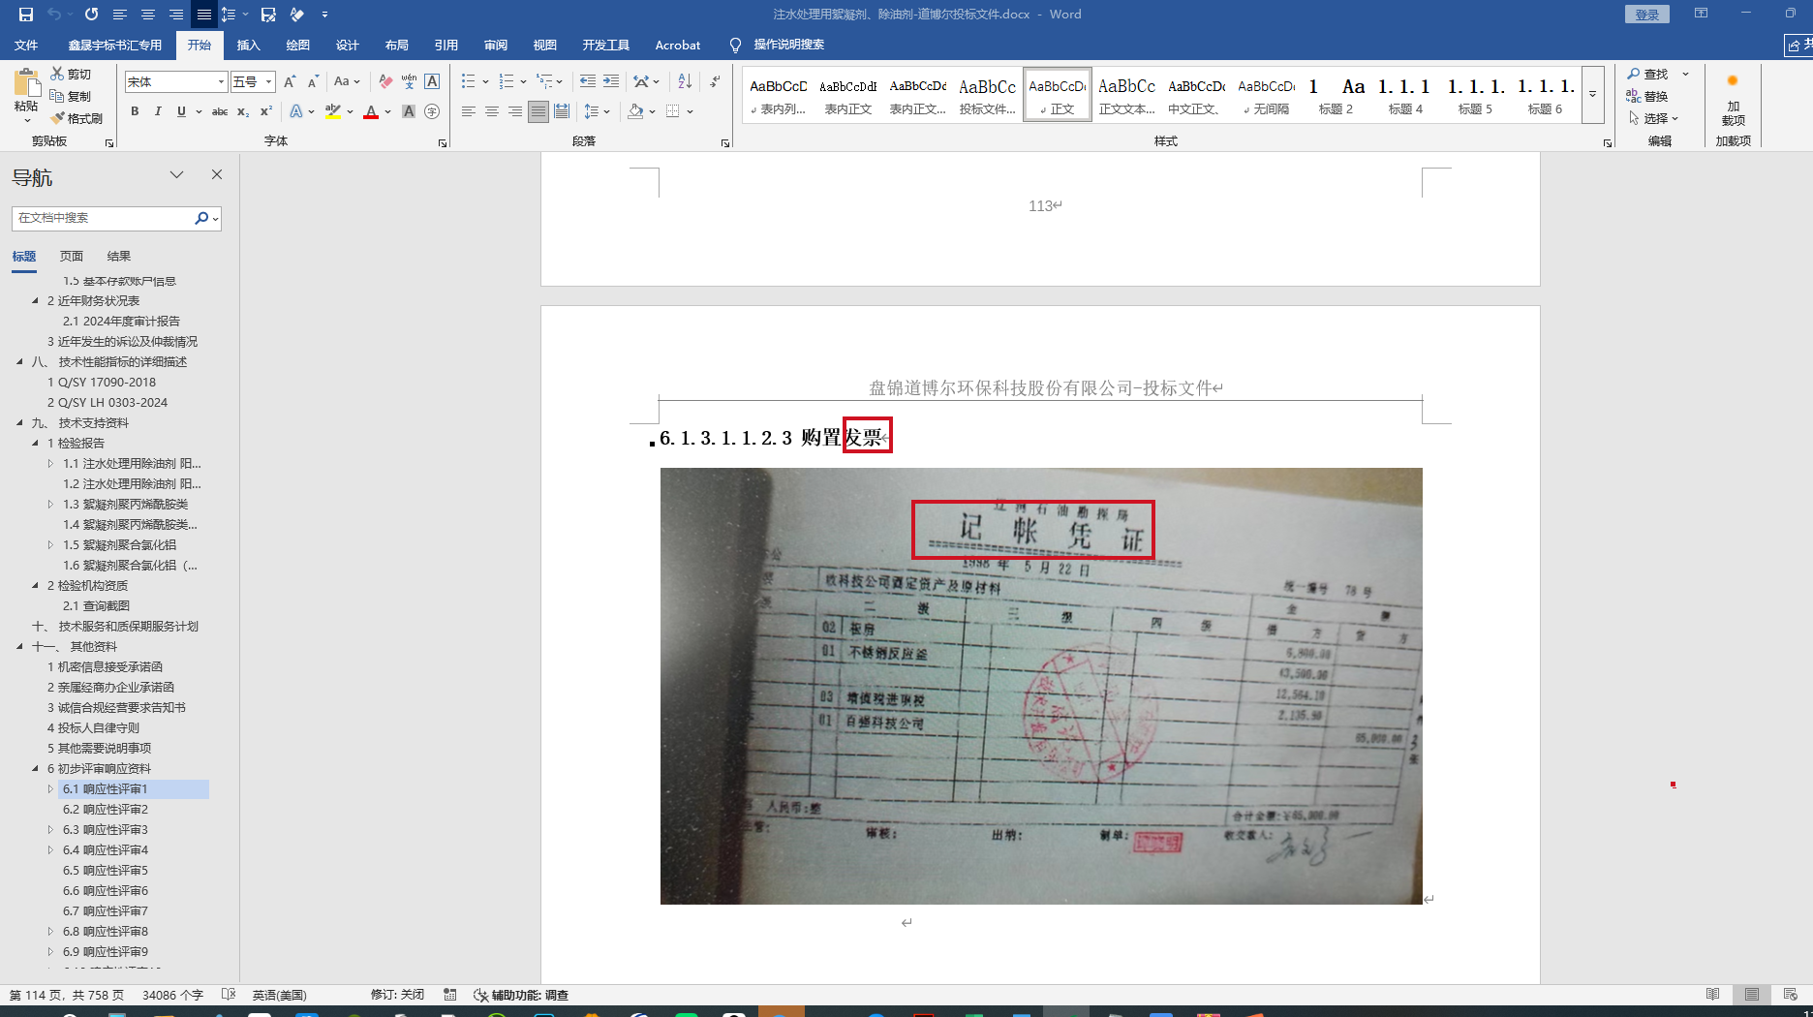Viewport: 1813px width, 1017px height.
Task: Clear all formatting with the eraser icon
Action: 385,82
